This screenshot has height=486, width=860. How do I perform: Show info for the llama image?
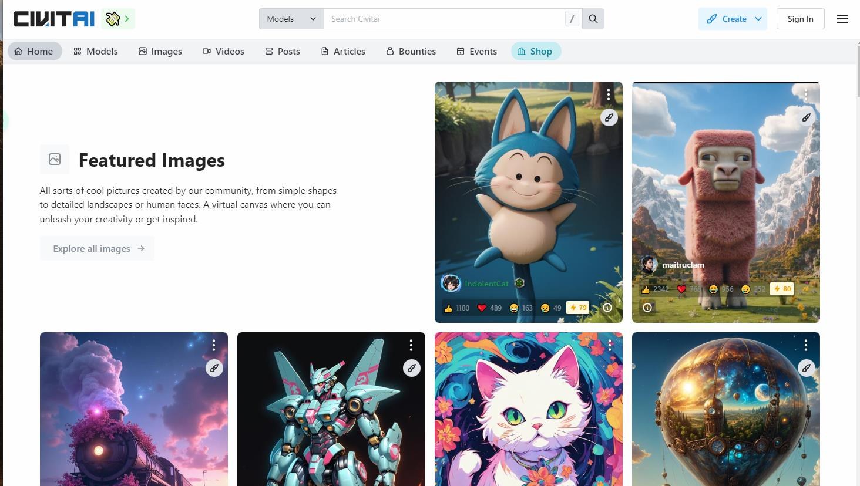(647, 308)
